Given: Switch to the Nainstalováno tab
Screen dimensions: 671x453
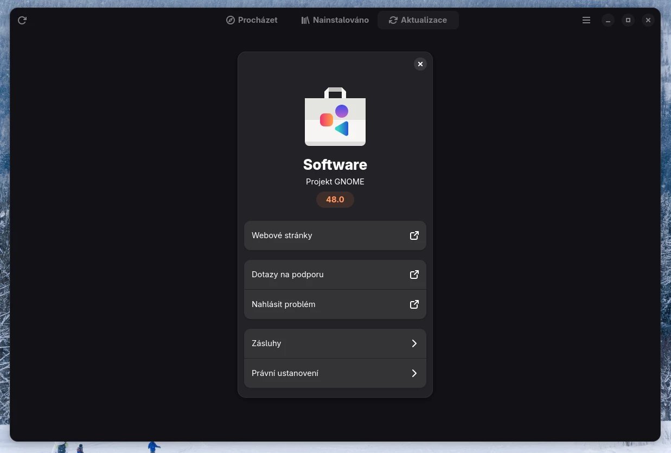Looking at the screenshot, I should 335,20.
